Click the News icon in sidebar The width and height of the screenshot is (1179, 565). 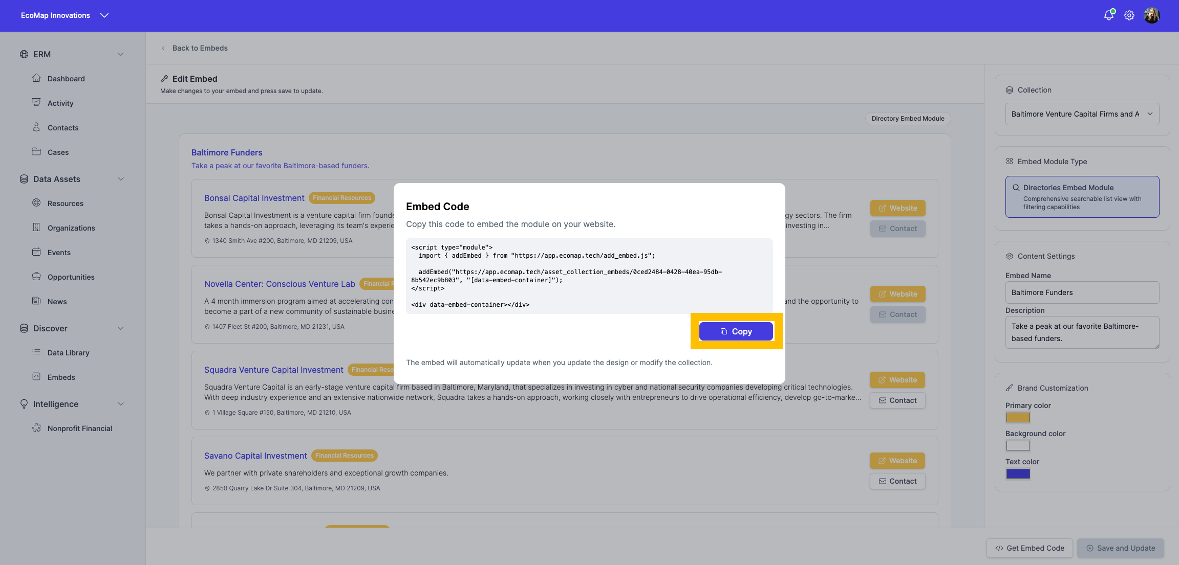36,301
